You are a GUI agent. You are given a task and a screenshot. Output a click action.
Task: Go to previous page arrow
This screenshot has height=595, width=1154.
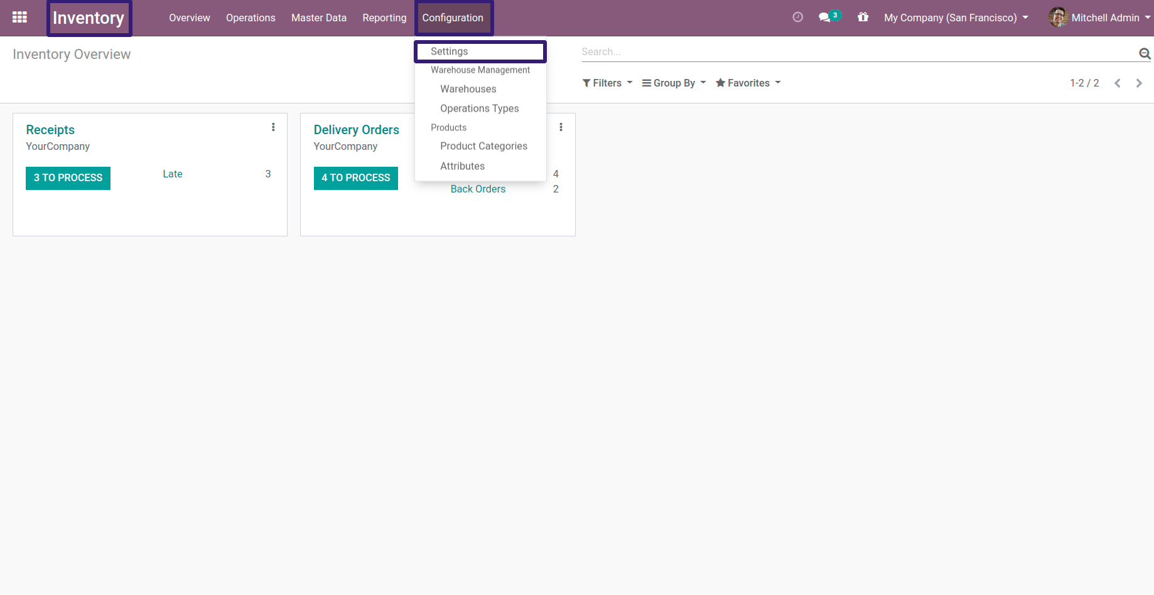coord(1118,83)
